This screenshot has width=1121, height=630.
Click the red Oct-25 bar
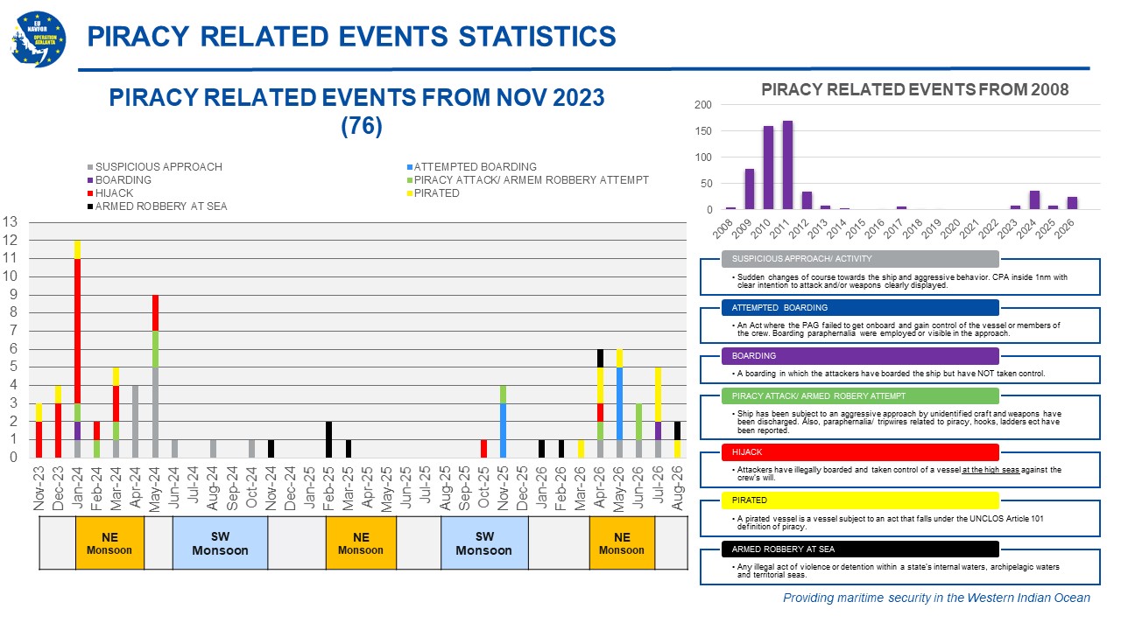(x=484, y=449)
